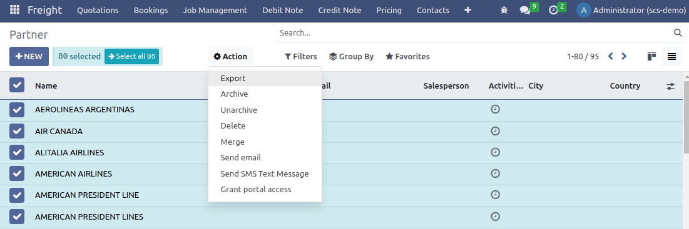689x229 pixels.
Task: Uncheck AEROLINEAS ARGENTINAS row checkbox
Action: (x=17, y=110)
